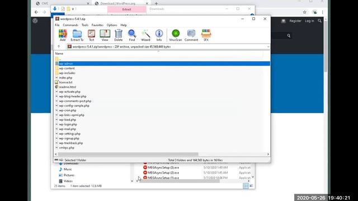358x201 pixels.
Task: Open the View file tool
Action: [105, 35]
